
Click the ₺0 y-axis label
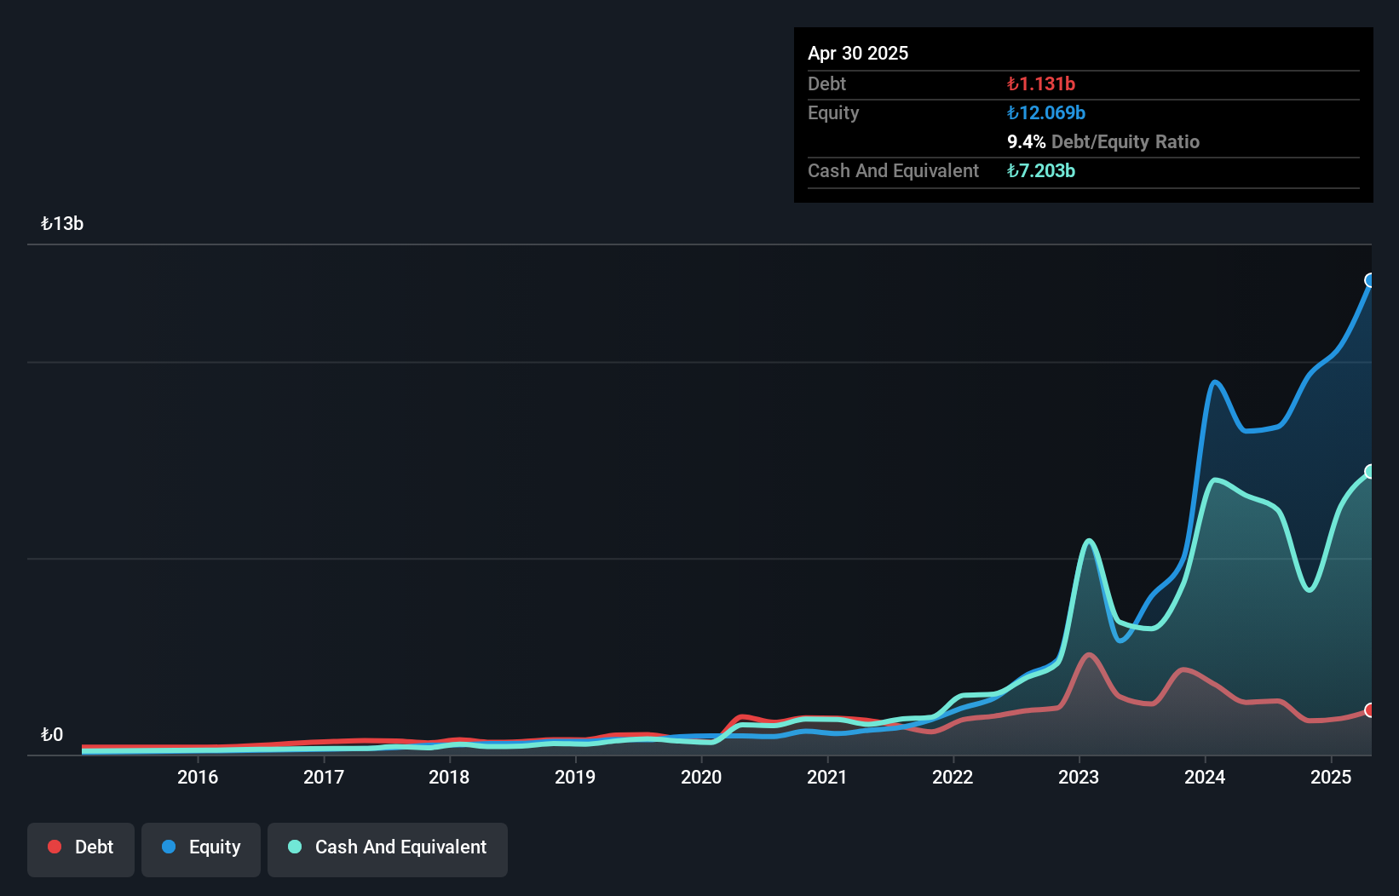pos(52,734)
